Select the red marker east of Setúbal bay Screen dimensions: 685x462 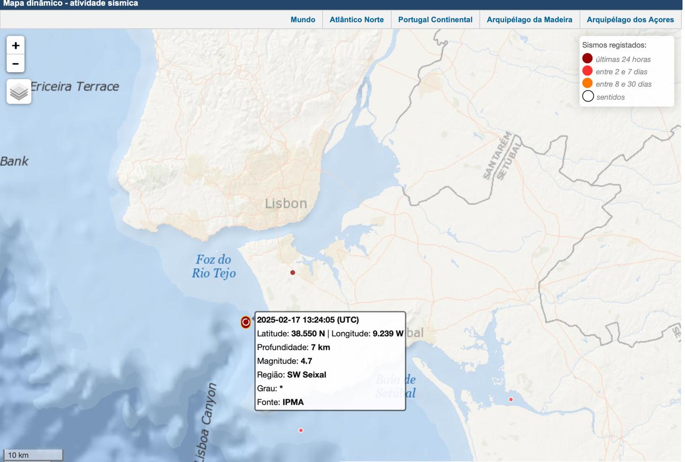[x=511, y=399]
